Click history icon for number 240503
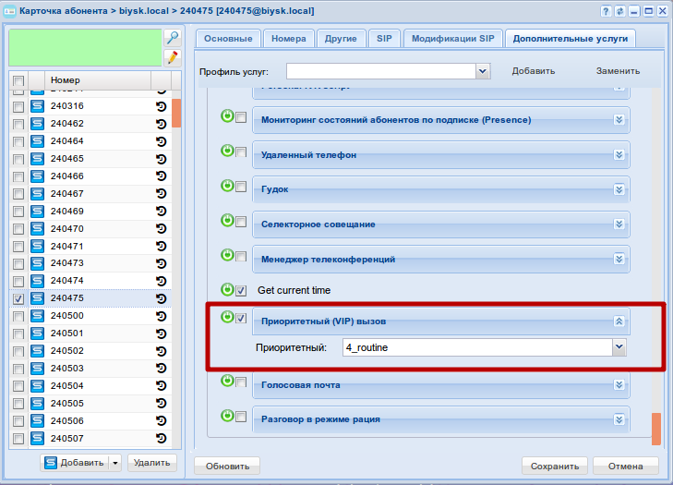This screenshot has width=673, height=485. [162, 369]
